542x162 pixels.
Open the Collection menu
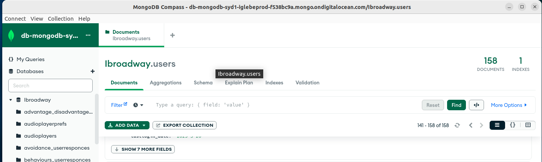61,19
